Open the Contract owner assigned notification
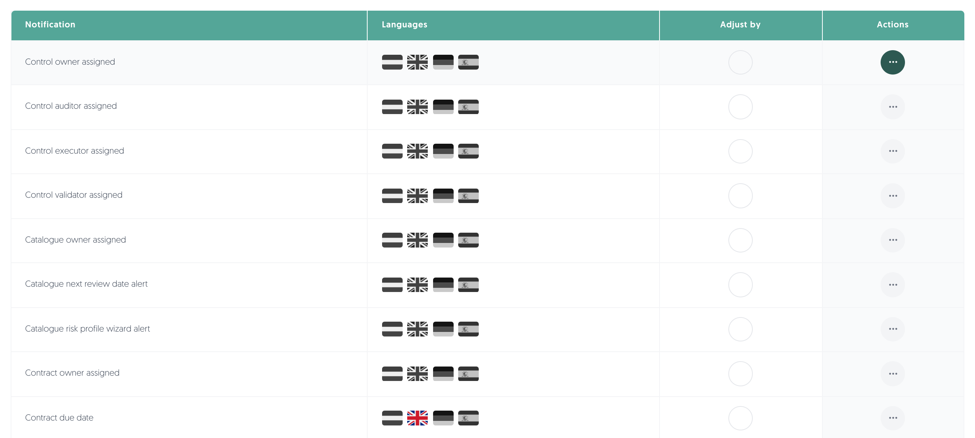Screen dimensions: 975x438 point(72,373)
